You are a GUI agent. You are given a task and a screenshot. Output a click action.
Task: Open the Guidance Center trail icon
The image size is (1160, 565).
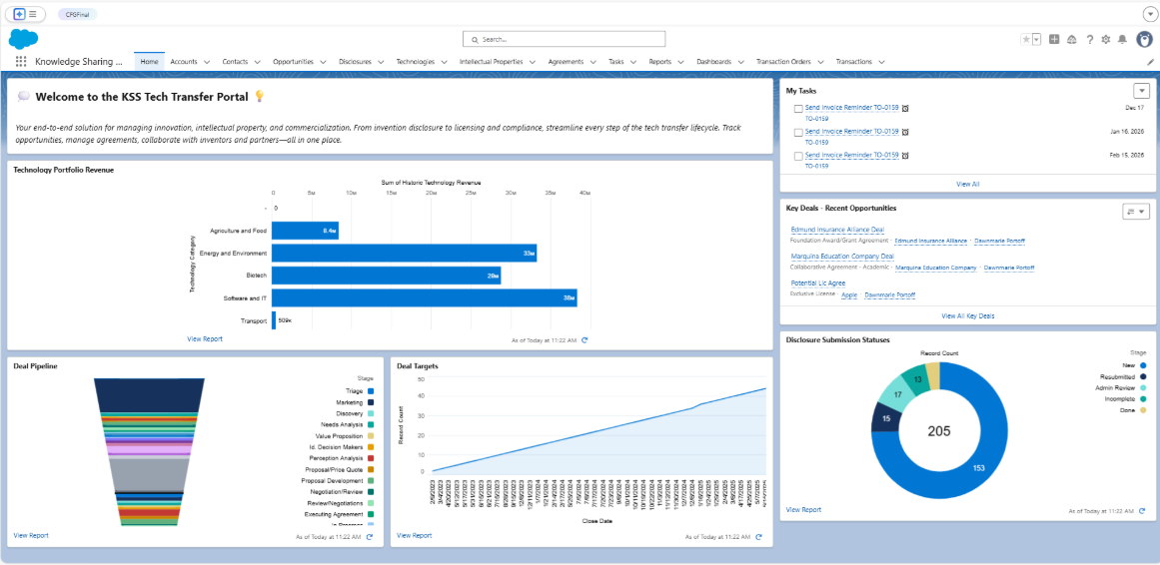point(1072,39)
